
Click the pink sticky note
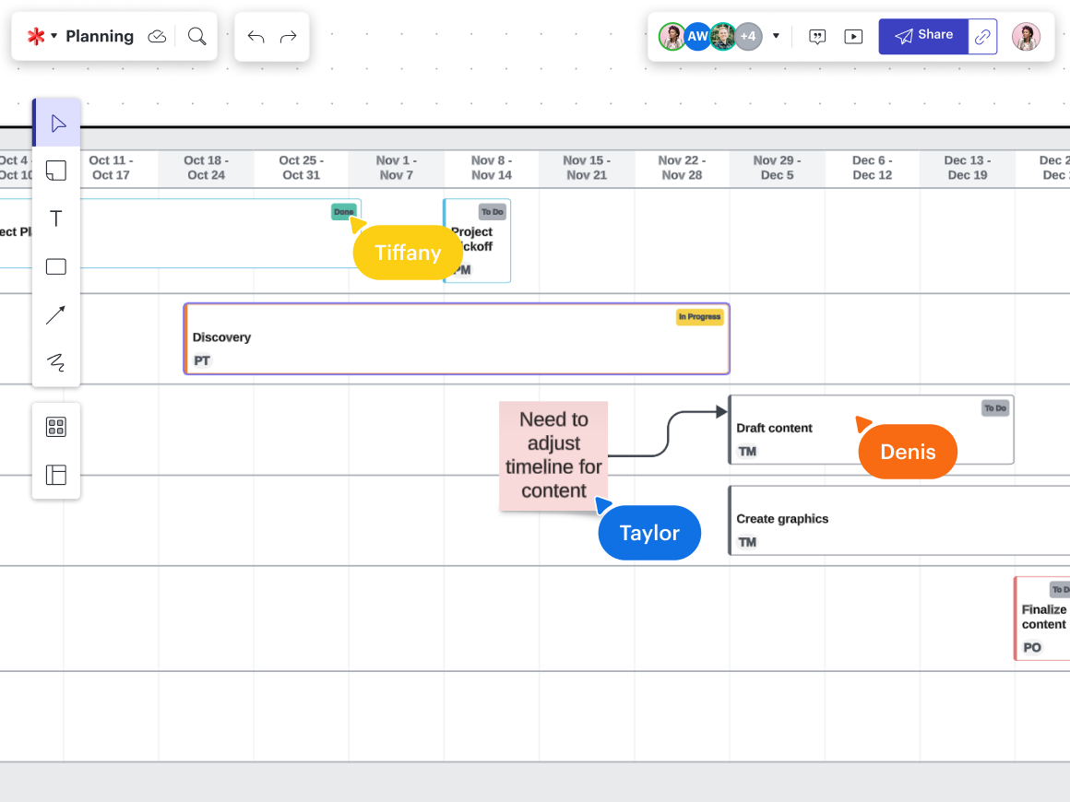[x=553, y=454]
